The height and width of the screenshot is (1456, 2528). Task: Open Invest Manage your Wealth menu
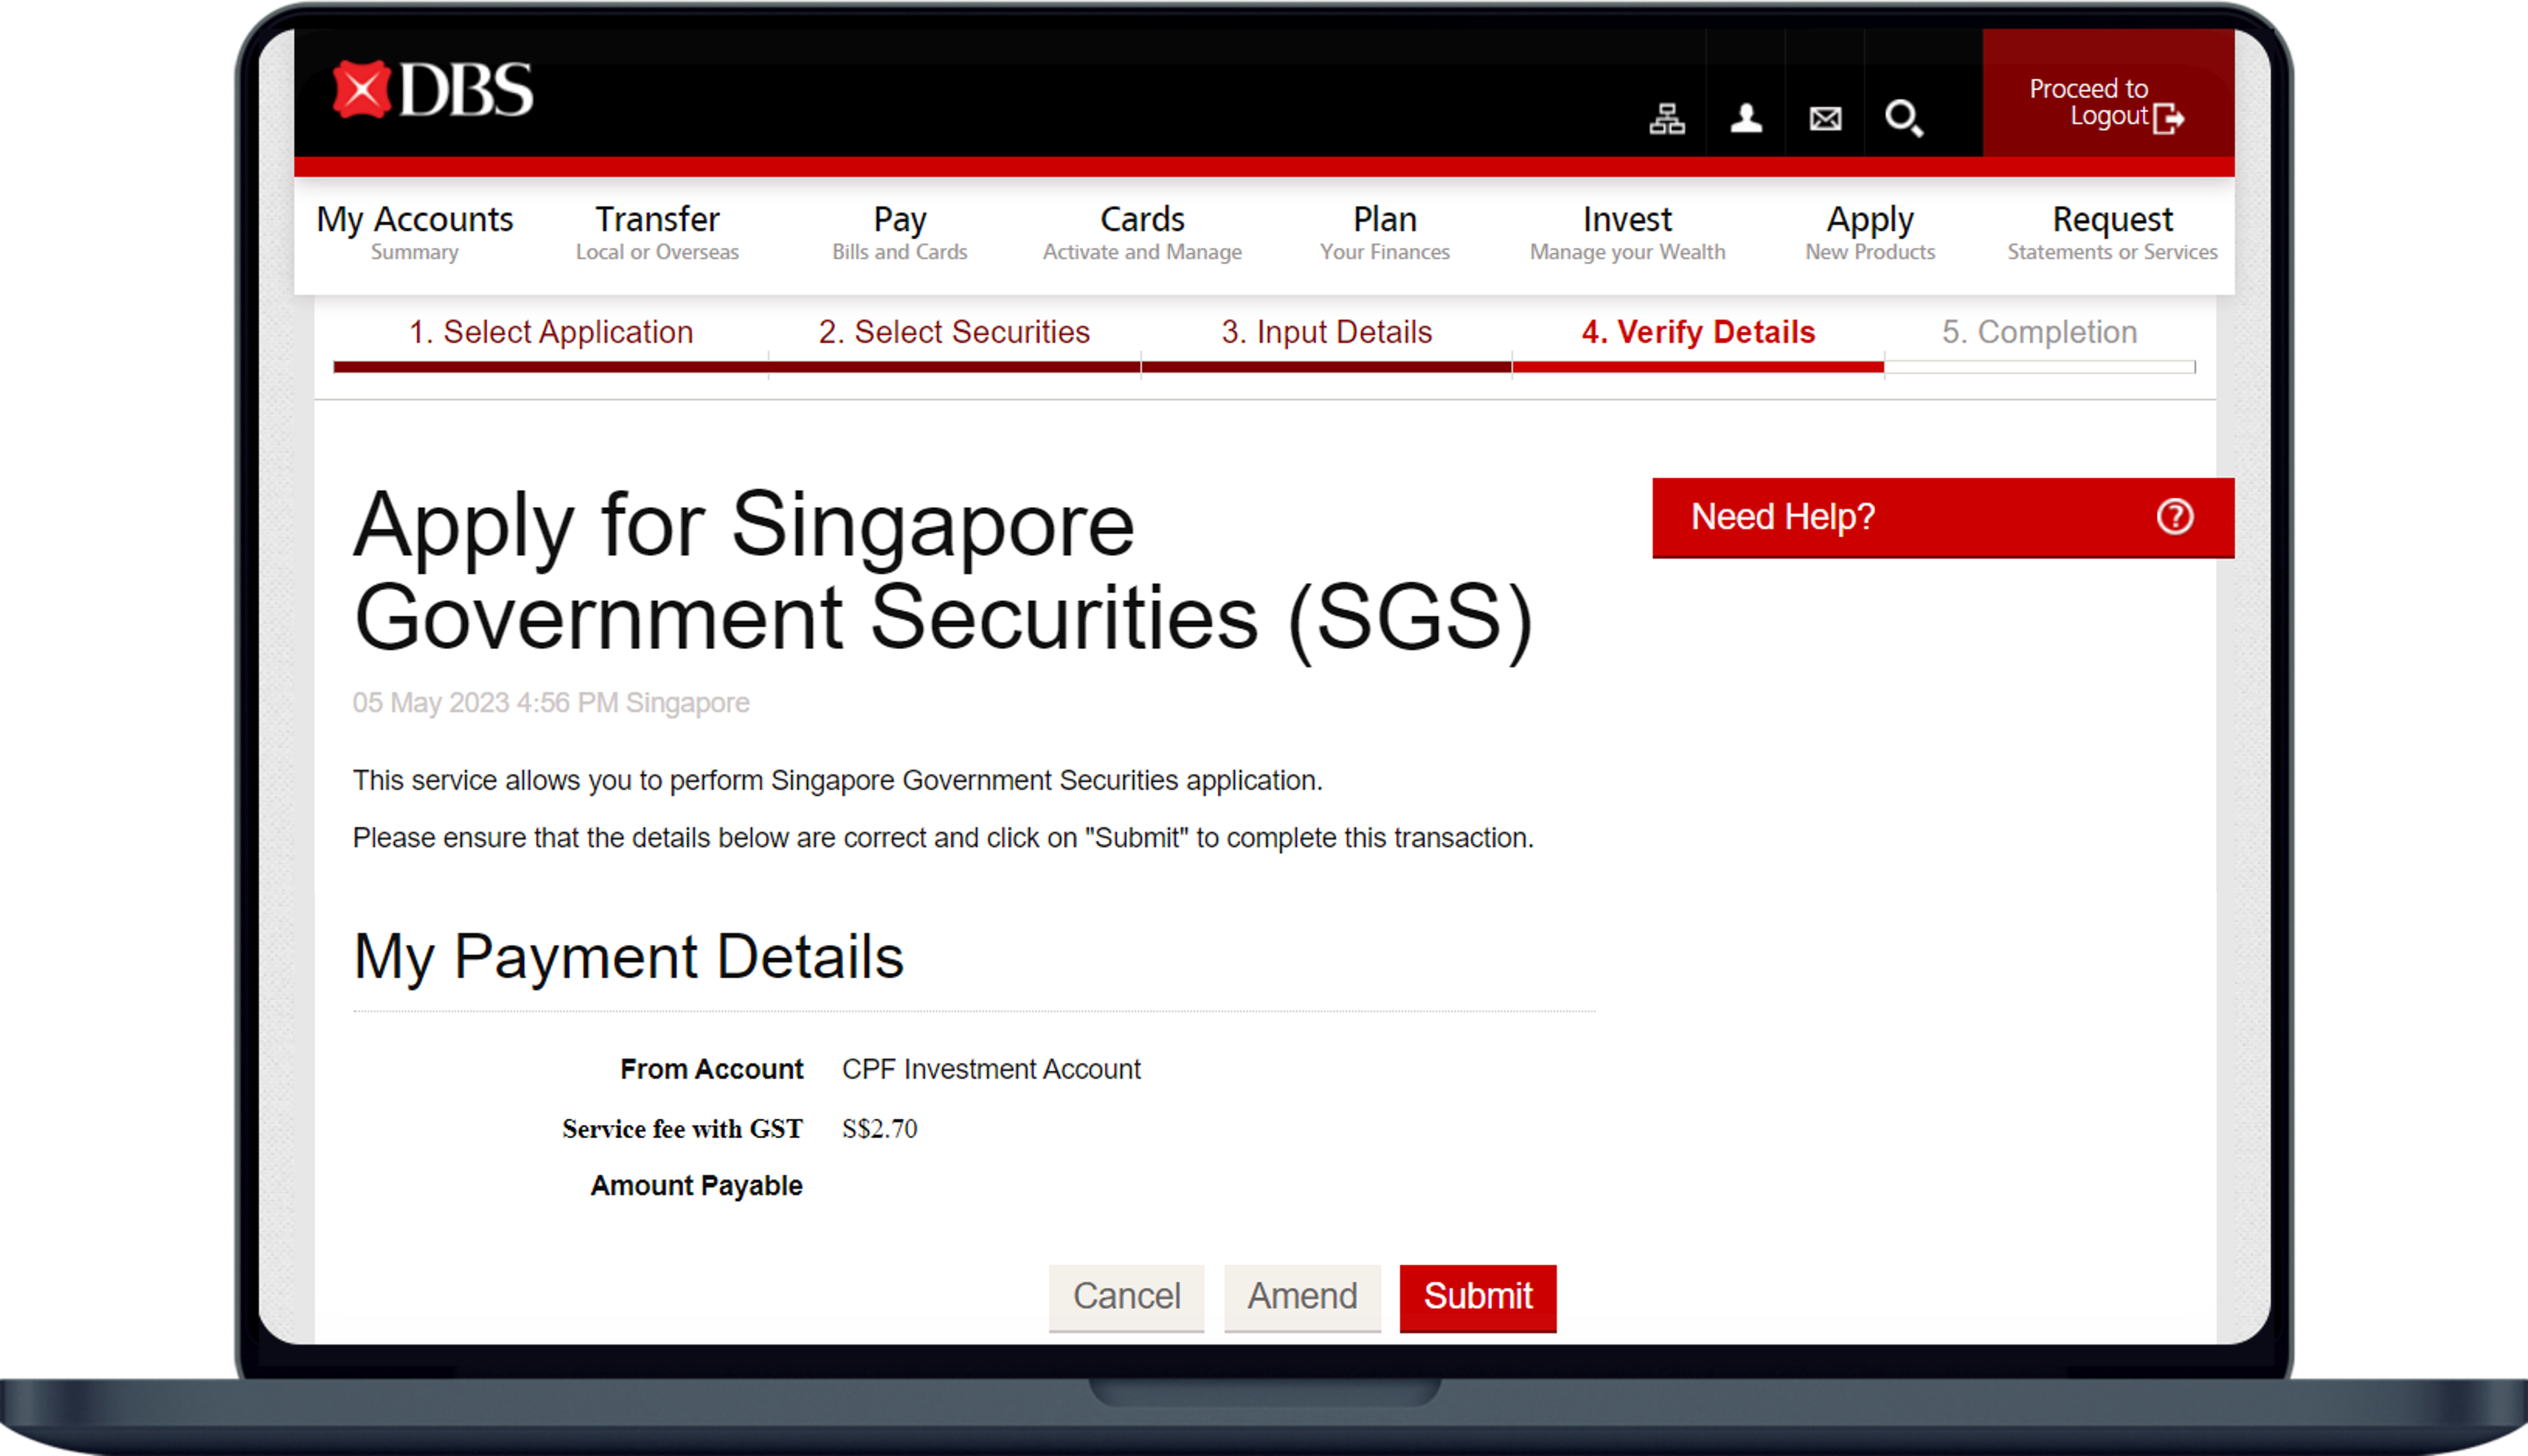pos(1627,232)
